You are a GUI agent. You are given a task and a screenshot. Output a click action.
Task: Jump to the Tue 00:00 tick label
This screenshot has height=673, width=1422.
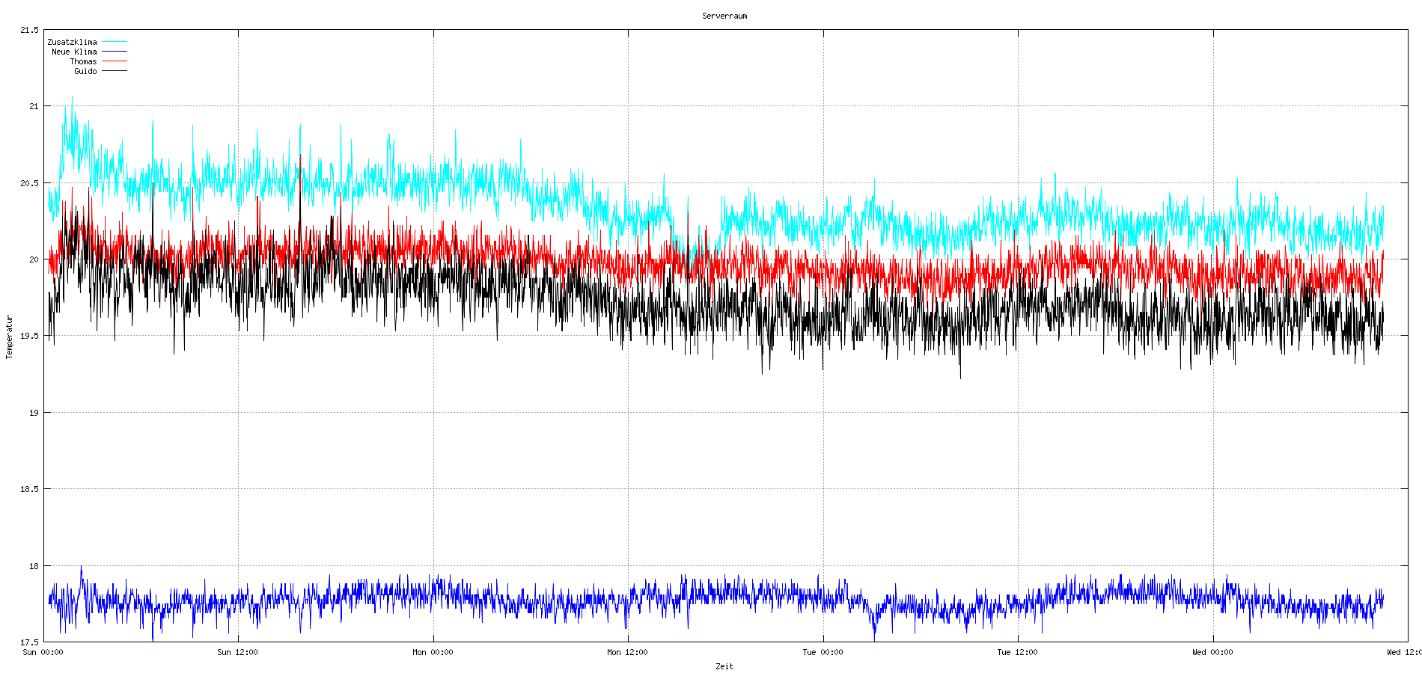pos(823,652)
